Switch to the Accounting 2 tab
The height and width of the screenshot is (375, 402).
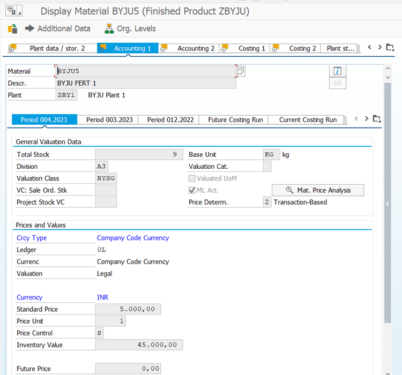point(196,48)
